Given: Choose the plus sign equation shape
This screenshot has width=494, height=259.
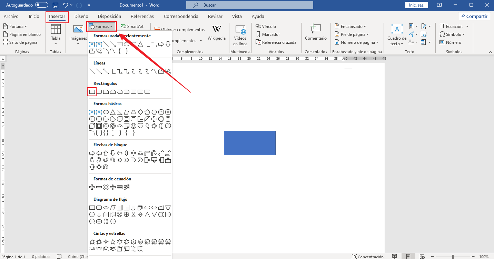Looking at the screenshot, I should point(92,187).
